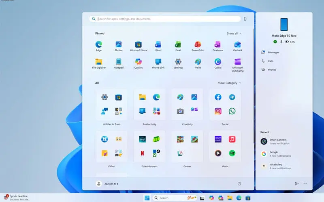324x202 pixels.
Task: Open more options ellipsis in phone panel
Action: tap(305, 183)
